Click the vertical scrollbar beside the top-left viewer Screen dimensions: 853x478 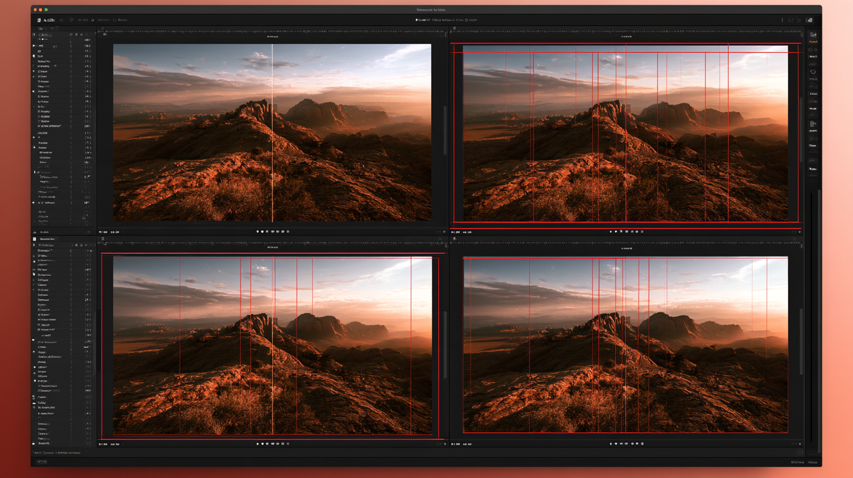point(445,130)
